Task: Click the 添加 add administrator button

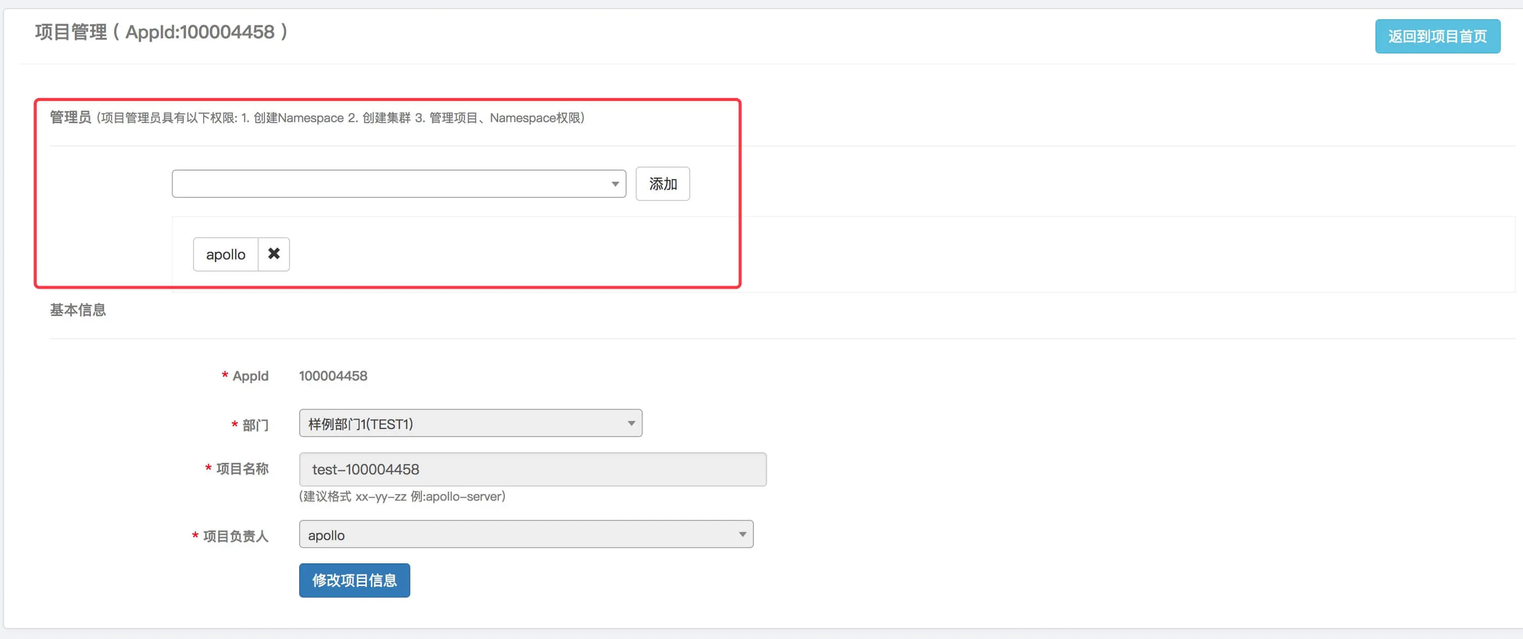Action: pyautogui.click(x=662, y=184)
